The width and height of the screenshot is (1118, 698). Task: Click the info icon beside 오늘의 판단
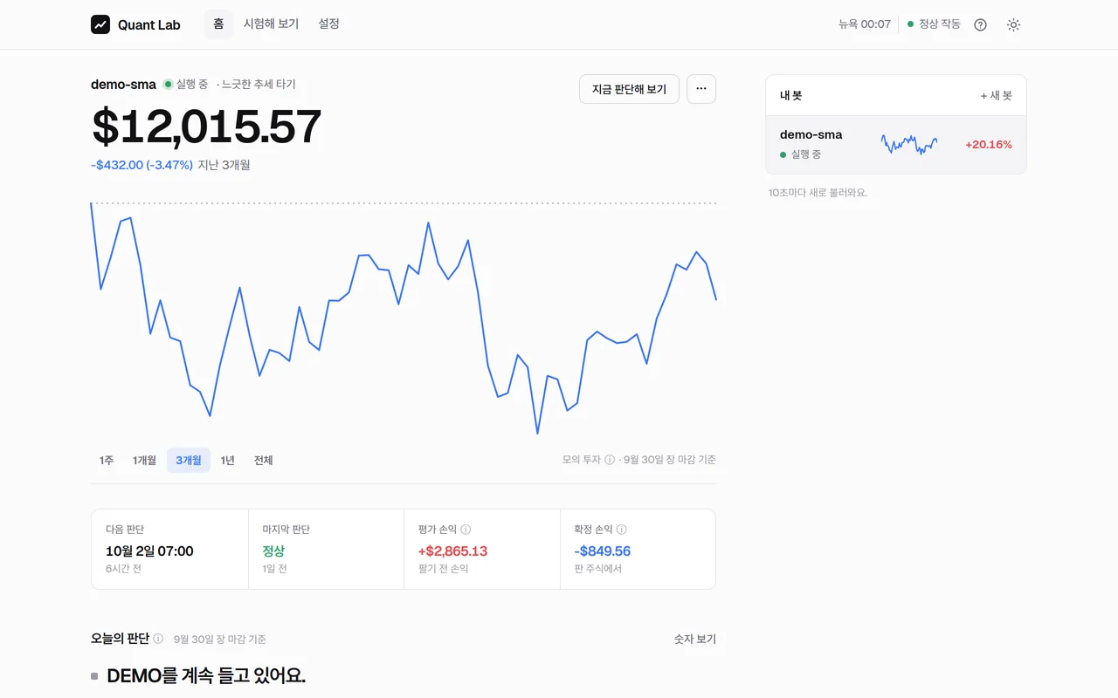click(158, 639)
